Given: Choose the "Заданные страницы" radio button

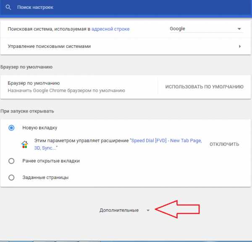Looking at the screenshot, I should (11, 177).
